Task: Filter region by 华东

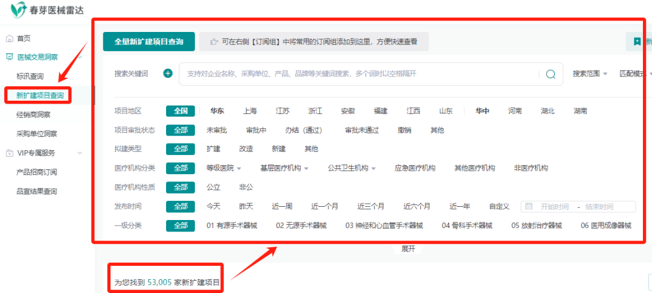Action: pyautogui.click(x=217, y=111)
